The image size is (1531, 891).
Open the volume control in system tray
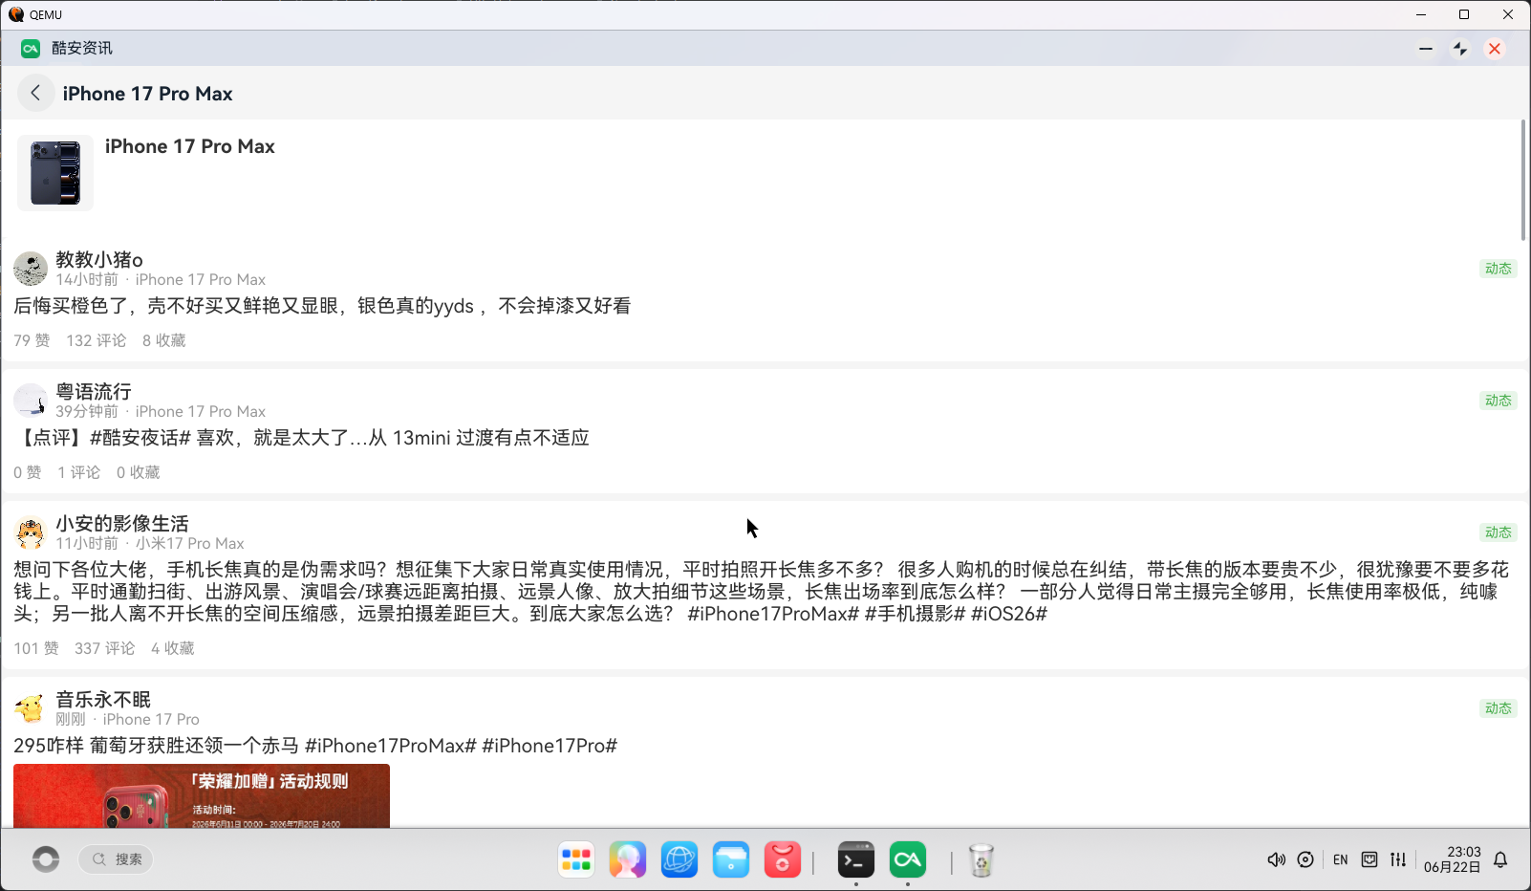tap(1276, 859)
